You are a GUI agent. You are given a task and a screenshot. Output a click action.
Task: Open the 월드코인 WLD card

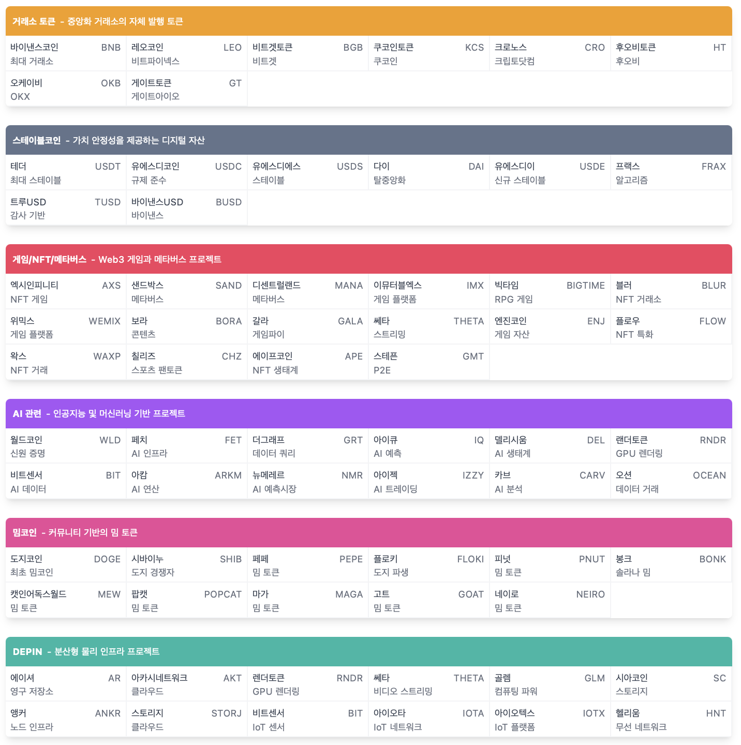[x=66, y=446]
